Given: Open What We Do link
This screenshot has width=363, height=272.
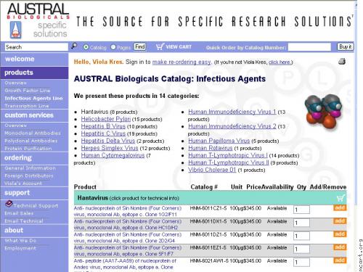Looking at the screenshot, I should tap(20, 241).
